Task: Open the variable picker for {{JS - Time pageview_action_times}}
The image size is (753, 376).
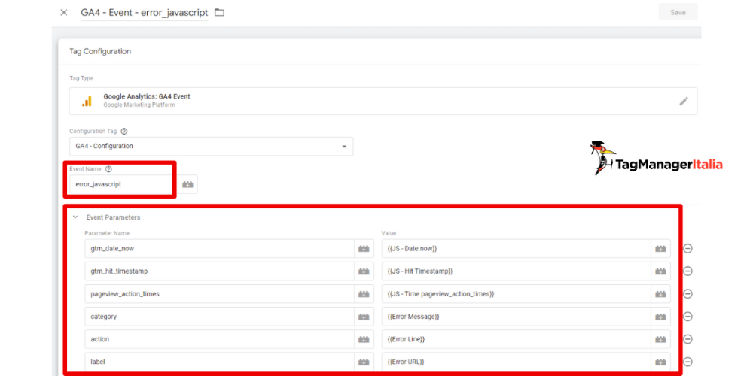Action: tap(661, 293)
